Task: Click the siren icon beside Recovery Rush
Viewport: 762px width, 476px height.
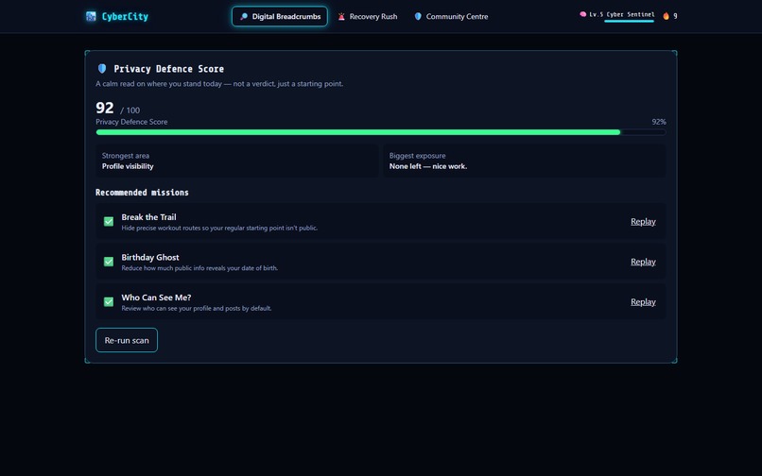Action: 341,16
